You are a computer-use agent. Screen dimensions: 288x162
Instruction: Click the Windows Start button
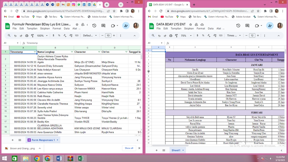pyautogui.click(x=4, y=158)
